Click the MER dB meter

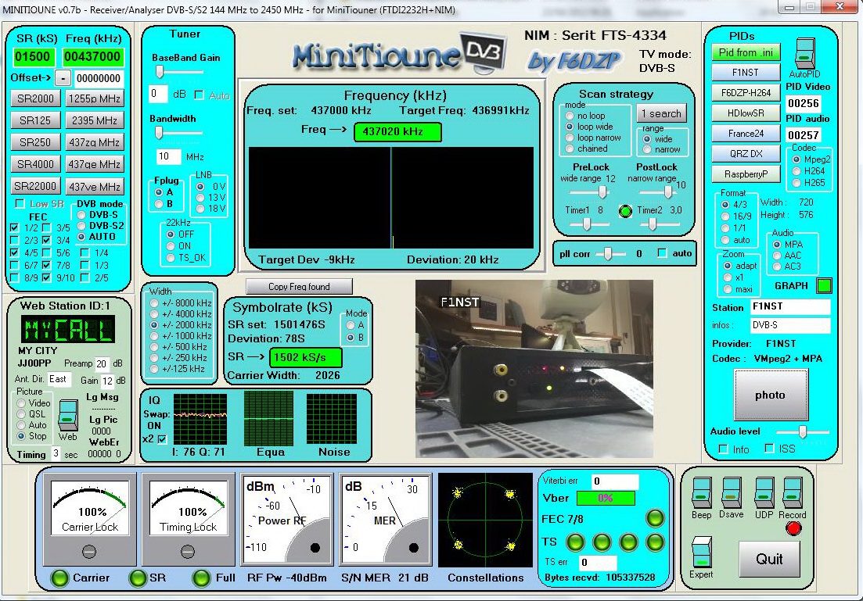385,520
